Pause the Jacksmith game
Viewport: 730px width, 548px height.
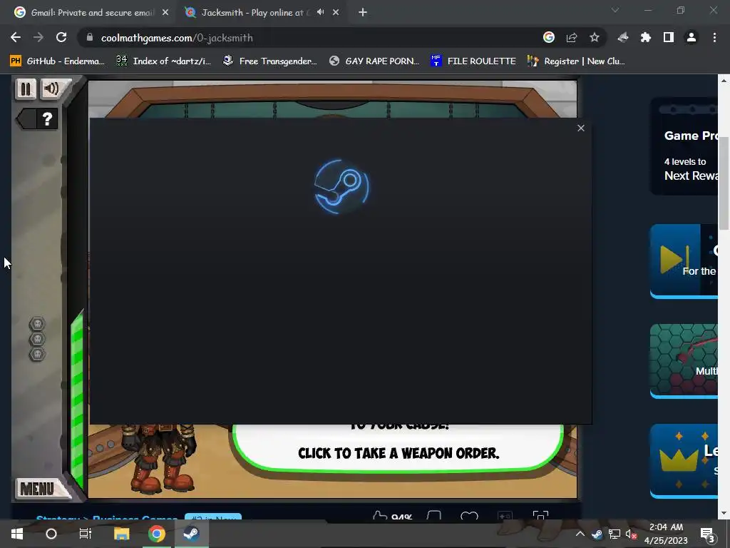click(x=26, y=89)
